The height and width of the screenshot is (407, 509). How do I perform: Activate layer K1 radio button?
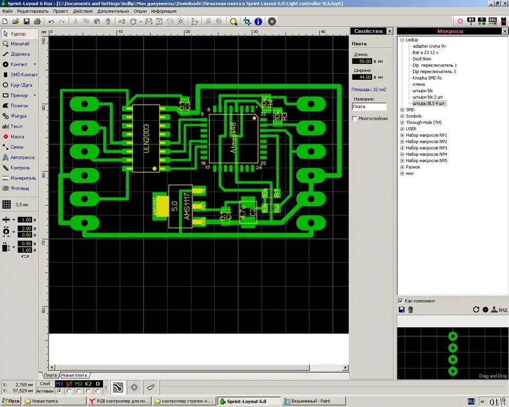click(x=69, y=391)
